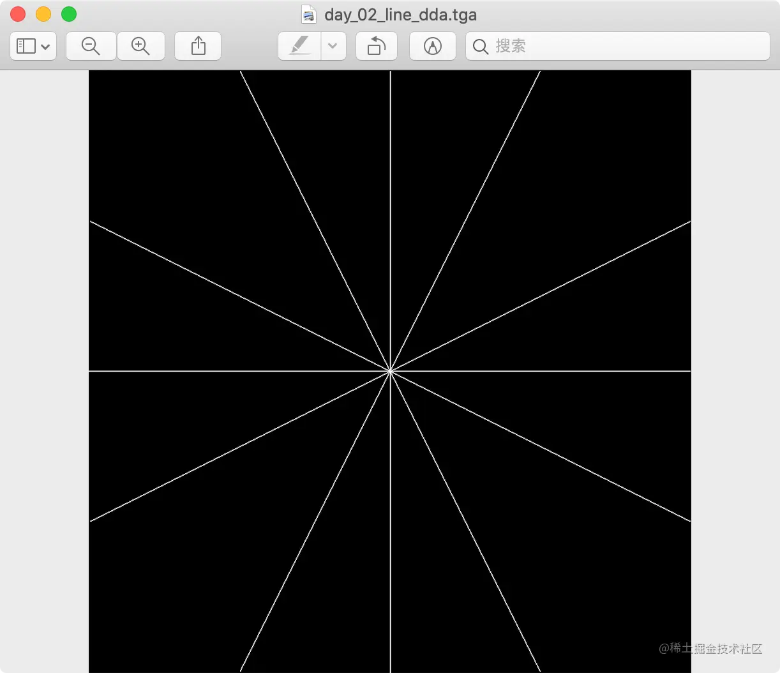Rotate the image left

[x=377, y=46]
